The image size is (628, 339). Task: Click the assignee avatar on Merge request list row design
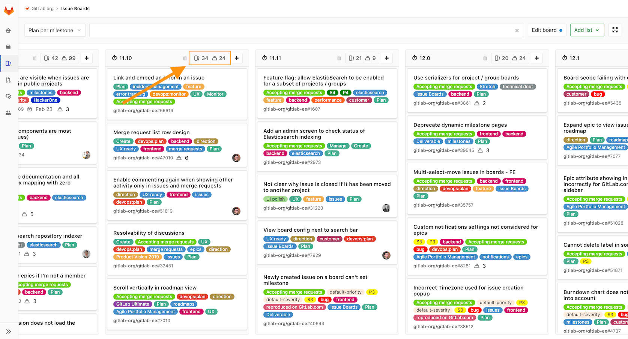(236, 158)
